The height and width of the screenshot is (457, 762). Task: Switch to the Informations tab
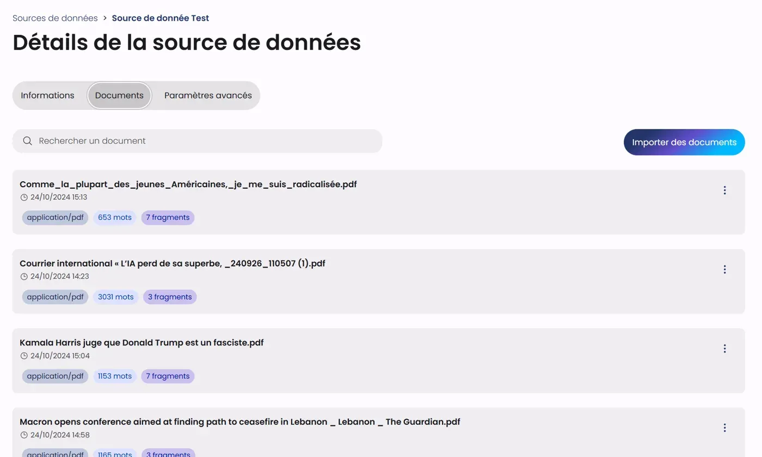point(47,95)
